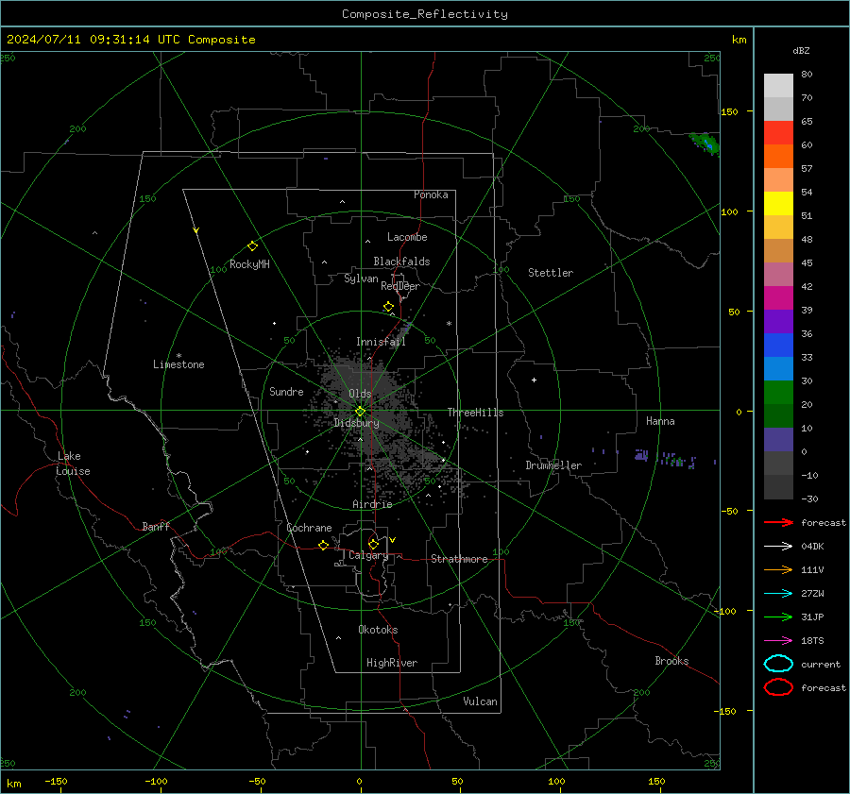This screenshot has height=794, width=850.
Task: Click the Blackfalds city label
Action: tap(401, 262)
